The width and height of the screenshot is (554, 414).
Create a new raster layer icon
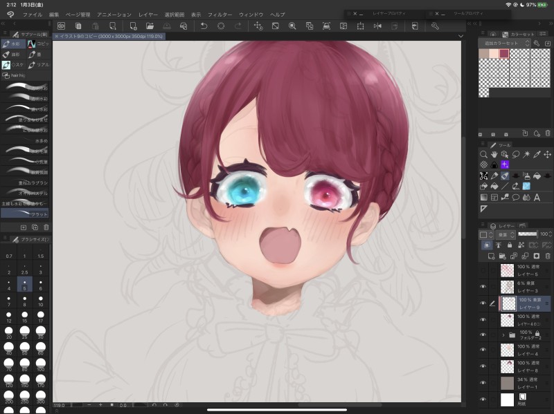click(x=491, y=256)
